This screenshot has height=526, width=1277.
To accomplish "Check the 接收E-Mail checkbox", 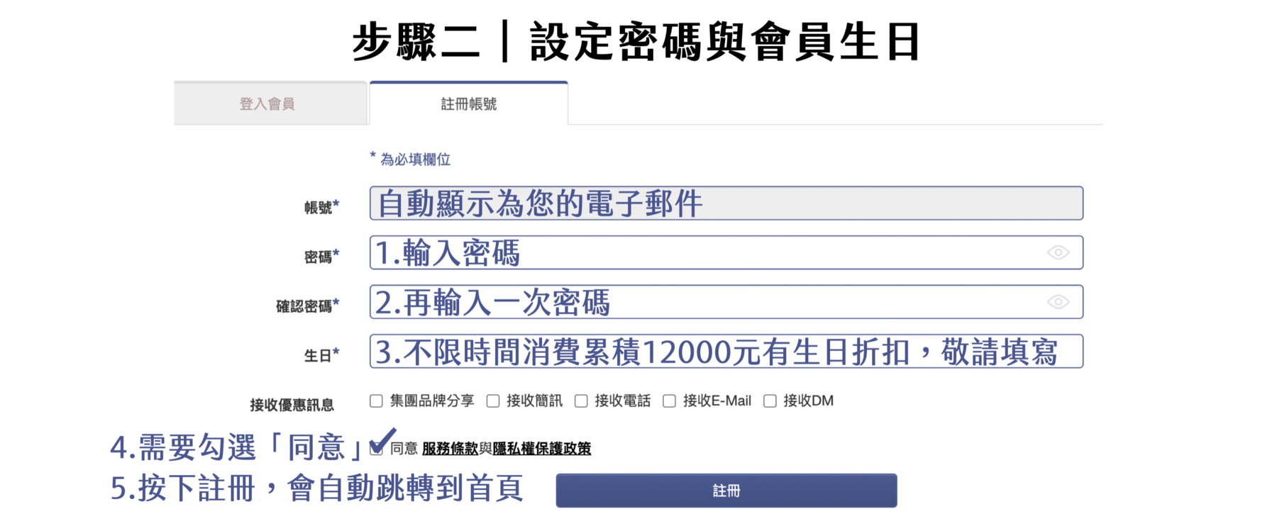I will coord(669,401).
